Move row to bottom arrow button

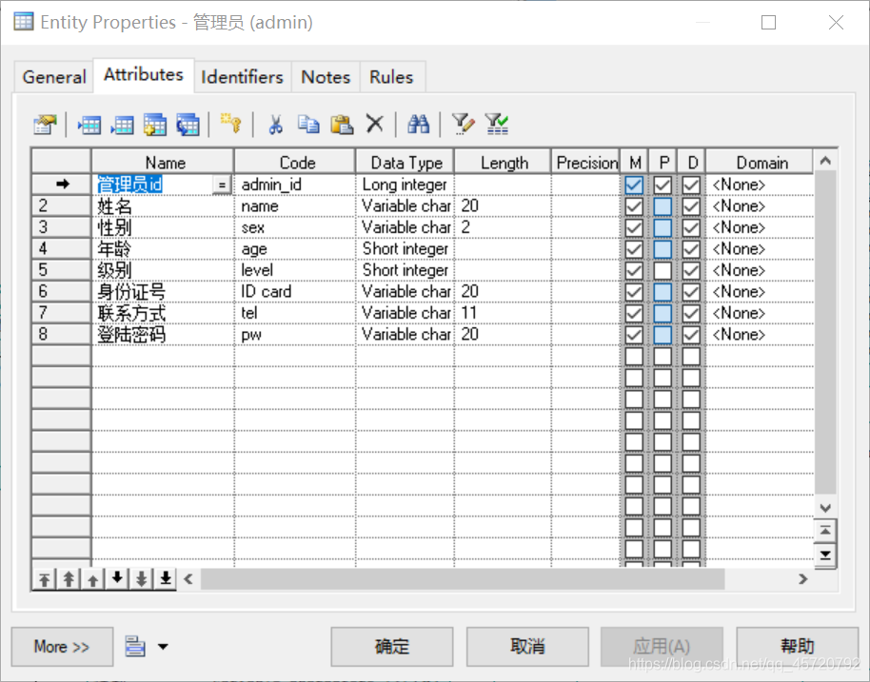click(166, 579)
